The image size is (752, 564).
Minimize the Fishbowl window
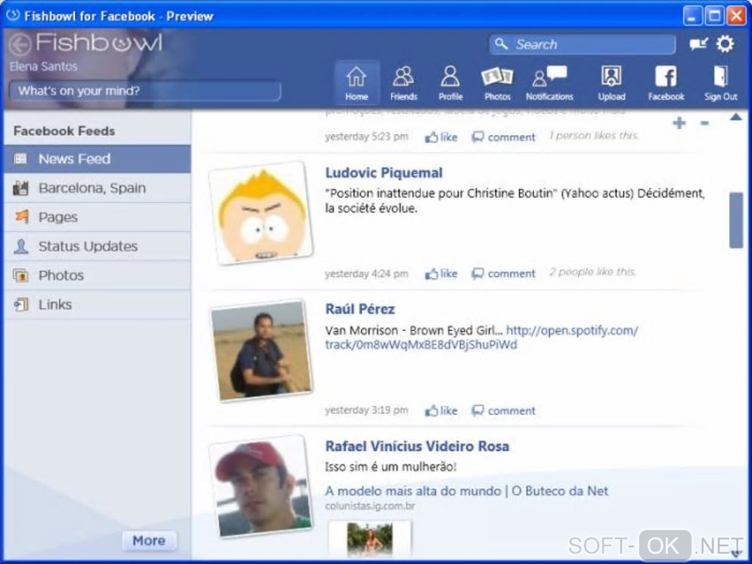pyautogui.click(x=692, y=15)
